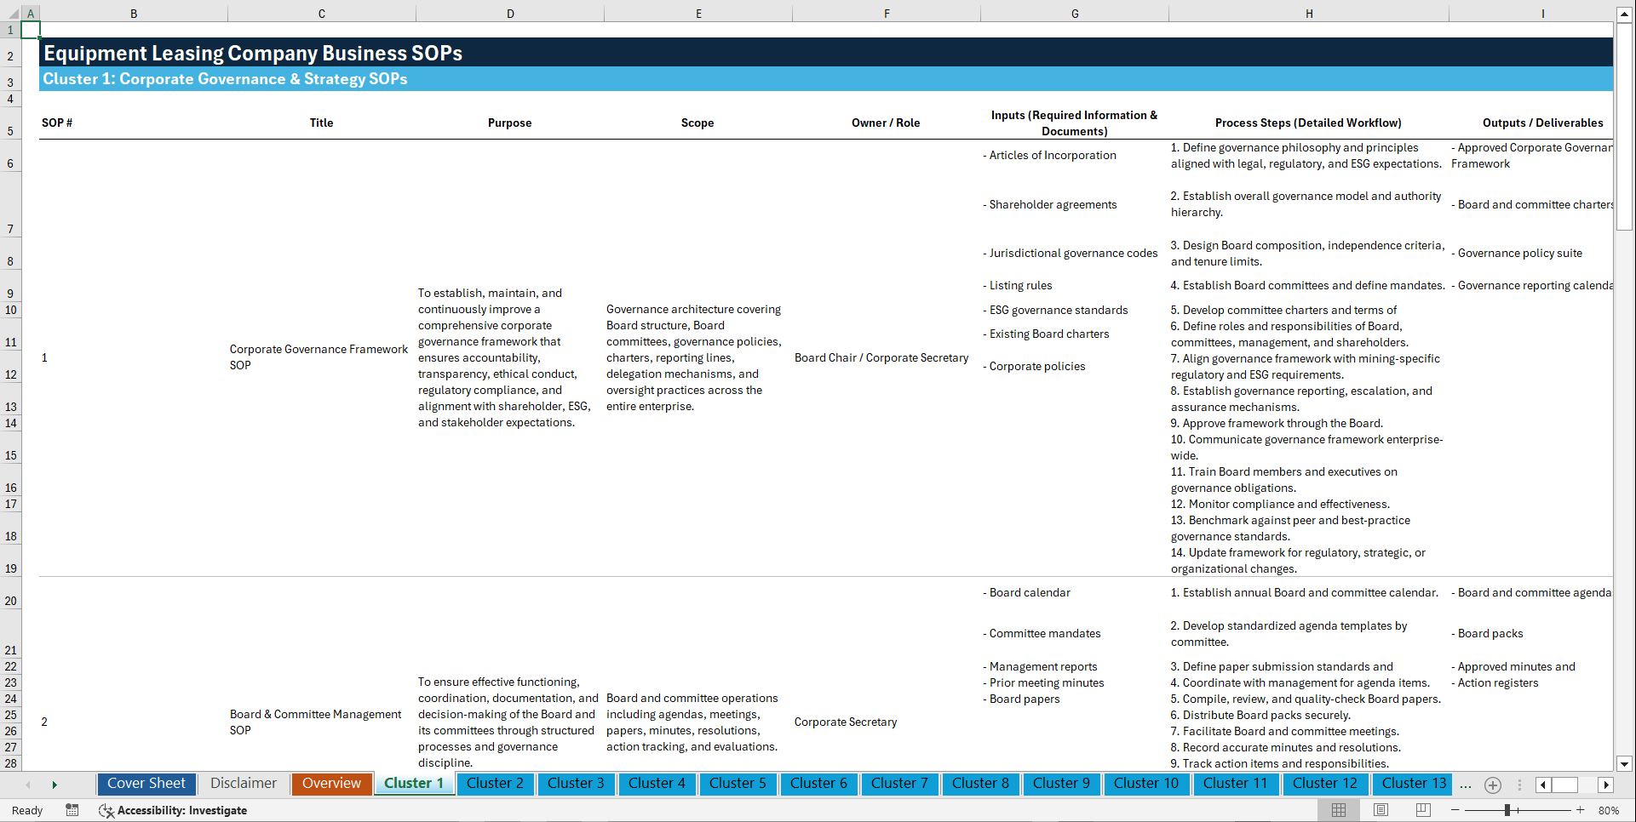The height and width of the screenshot is (822, 1636).
Task: Open the Accessibility checker icon
Action: click(x=106, y=810)
